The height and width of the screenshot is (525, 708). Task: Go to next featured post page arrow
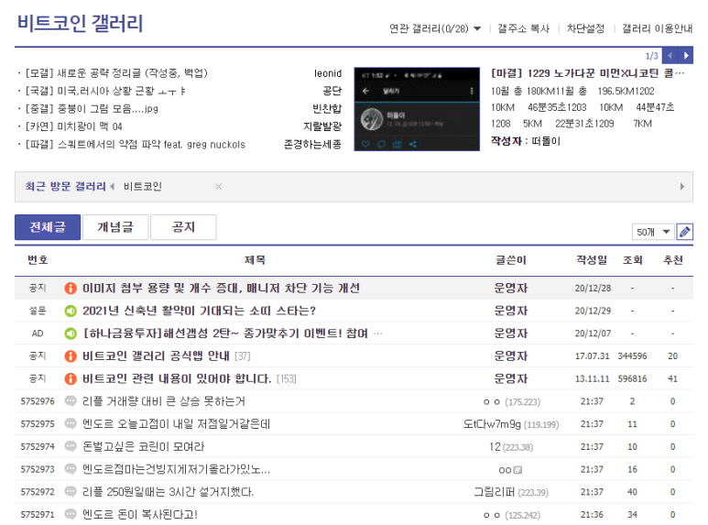(686, 56)
